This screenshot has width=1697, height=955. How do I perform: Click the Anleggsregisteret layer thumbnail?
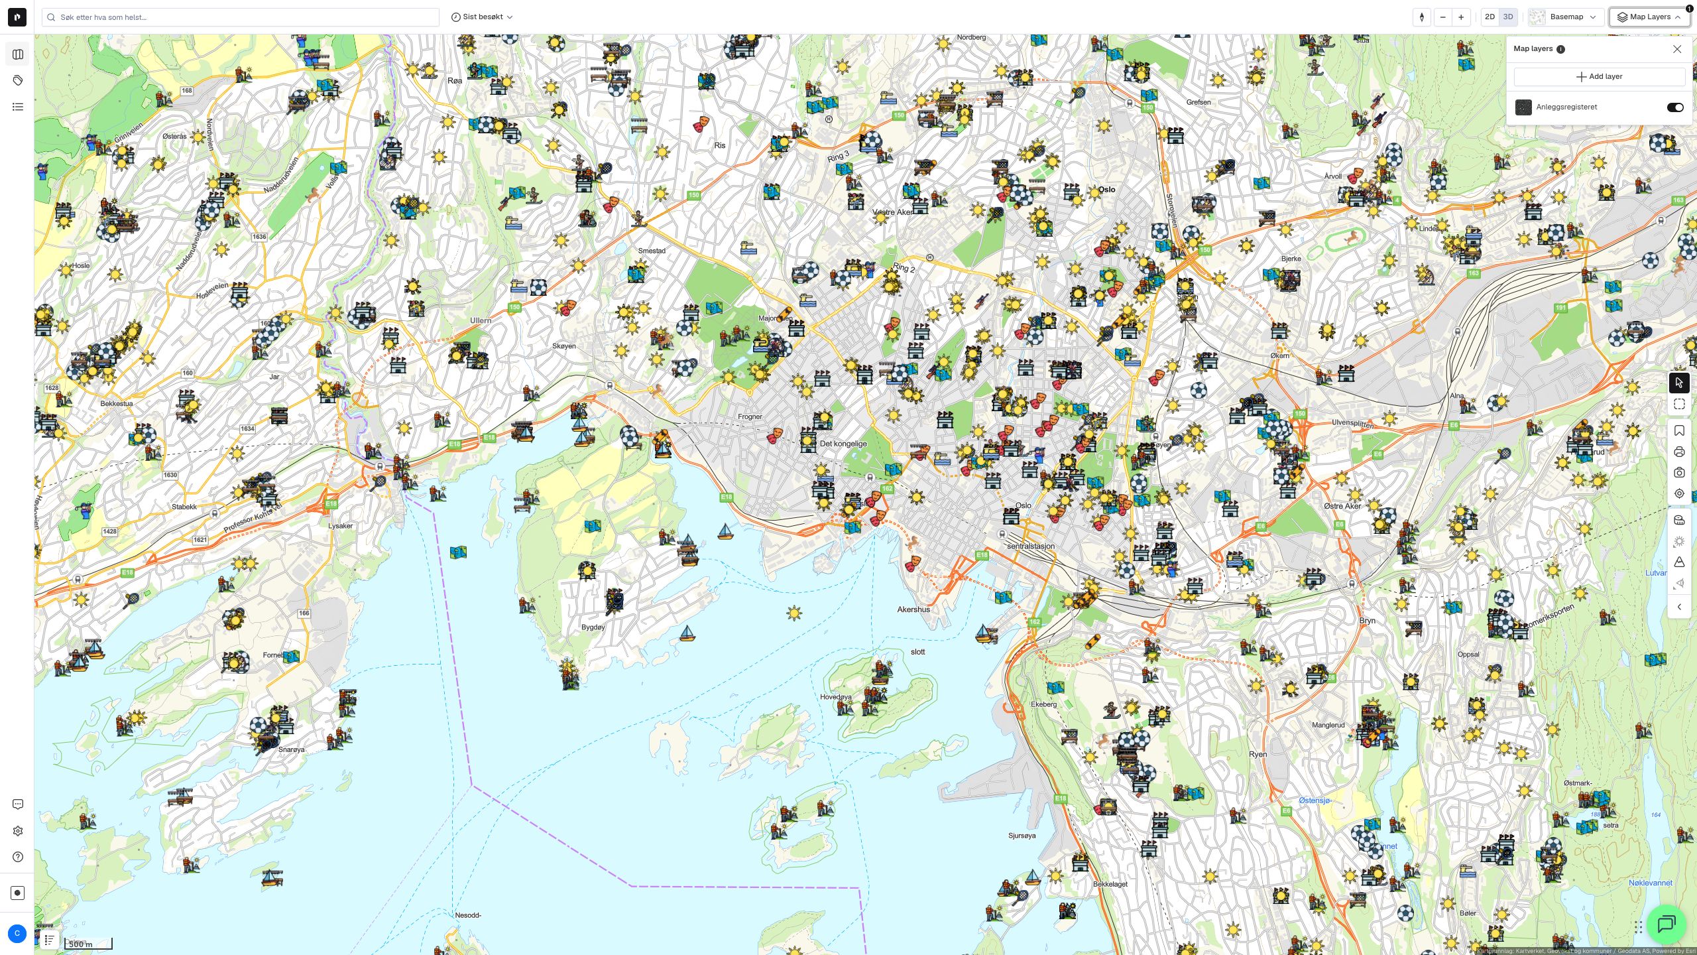[1523, 107]
